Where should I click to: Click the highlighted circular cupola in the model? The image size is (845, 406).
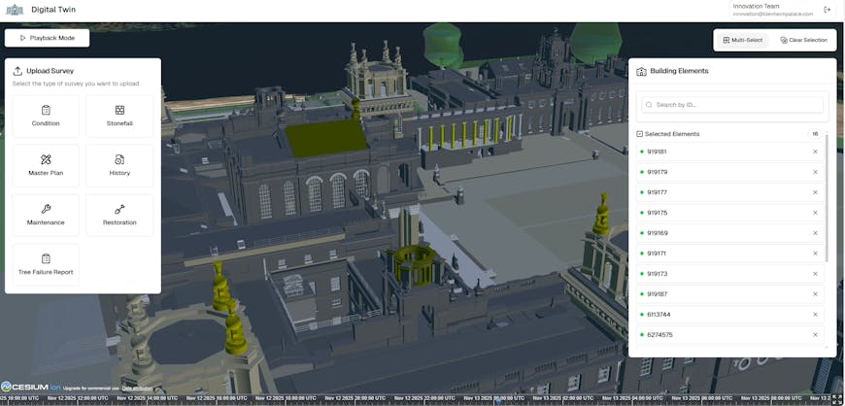coord(415,263)
